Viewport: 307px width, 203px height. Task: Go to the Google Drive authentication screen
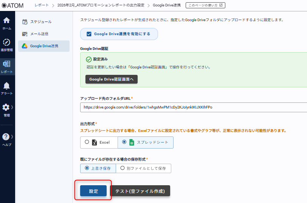pyautogui.click(x=111, y=79)
